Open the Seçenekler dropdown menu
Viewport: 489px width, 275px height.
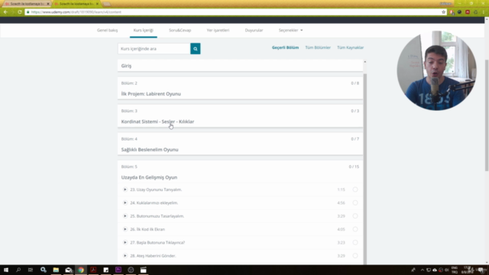click(290, 31)
